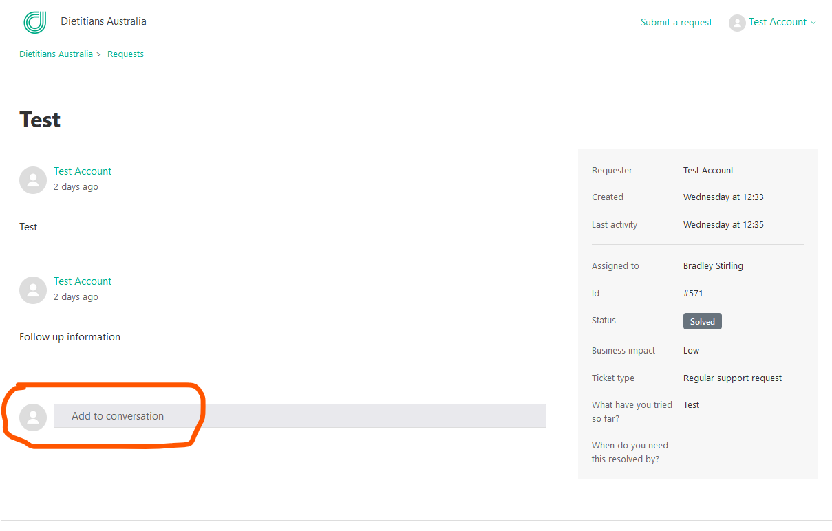Open Test Account author link on first comment
The height and width of the screenshot is (531, 832).
pos(83,171)
